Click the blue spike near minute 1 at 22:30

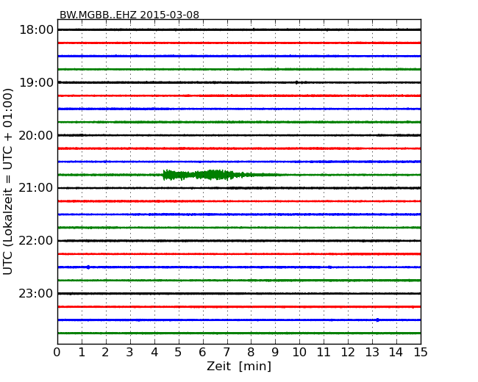tap(88, 267)
